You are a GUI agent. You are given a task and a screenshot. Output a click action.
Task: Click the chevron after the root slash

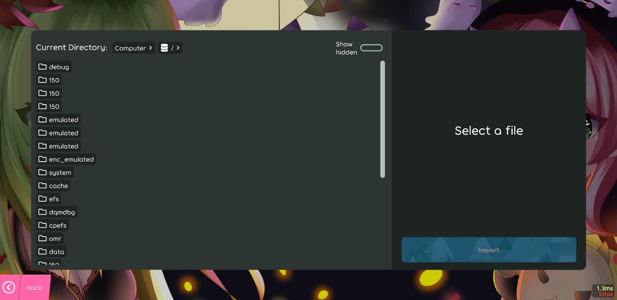(178, 47)
